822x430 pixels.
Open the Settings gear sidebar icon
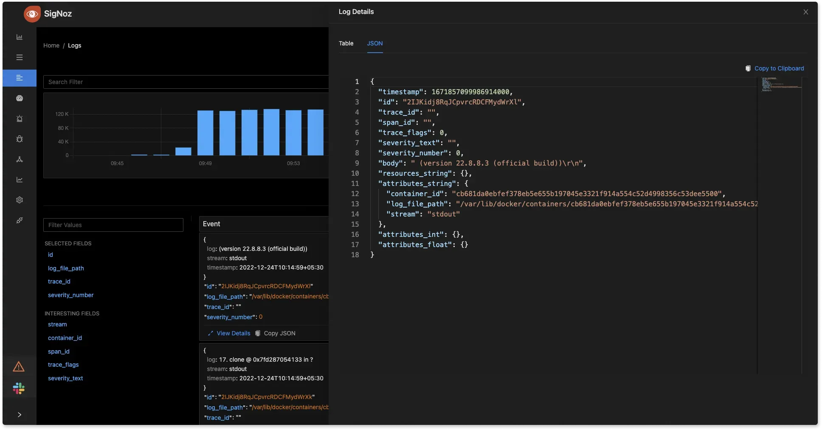(x=20, y=200)
